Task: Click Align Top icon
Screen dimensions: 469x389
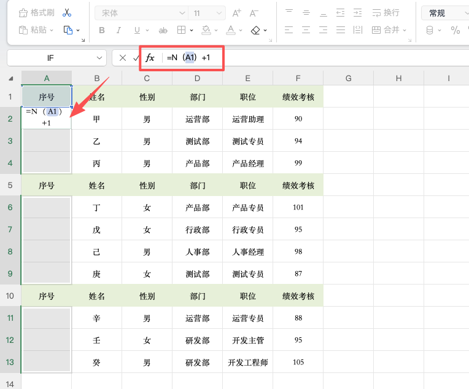Action: point(289,12)
